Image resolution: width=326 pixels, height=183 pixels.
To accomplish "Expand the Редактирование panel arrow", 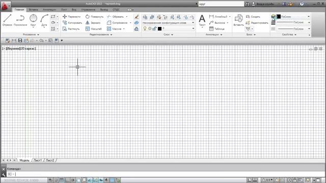I will 111,35.
